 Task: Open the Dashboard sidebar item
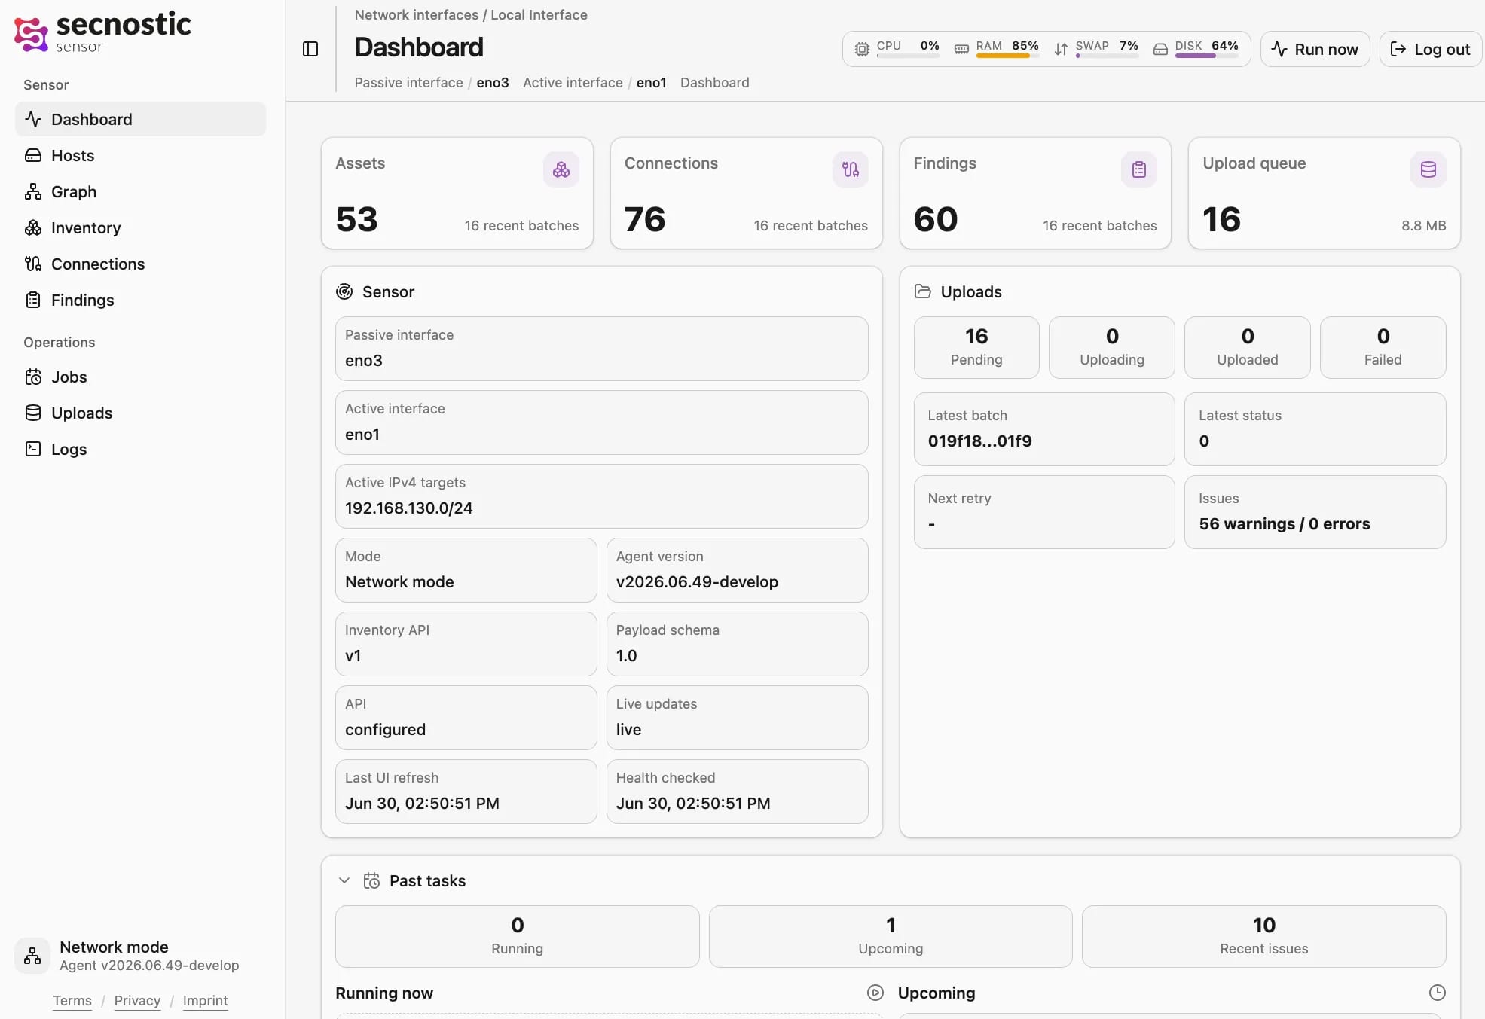[140, 119]
